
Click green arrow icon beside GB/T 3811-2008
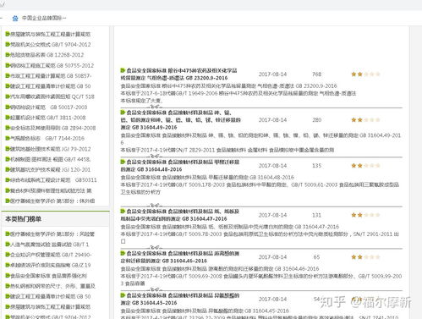pos(8,118)
